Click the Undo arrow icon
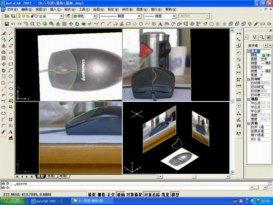 pyautogui.click(x=13, y=24)
